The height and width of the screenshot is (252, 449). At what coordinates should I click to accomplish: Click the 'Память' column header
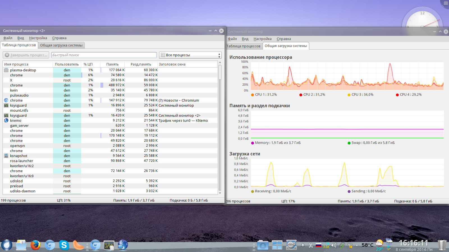pyautogui.click(x=112, y=64)
